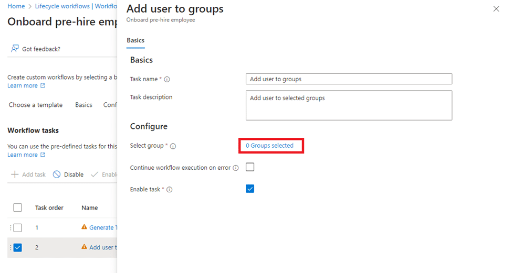Open the Basics tab in side panel
512x273 pixels.
pos(135,40)
